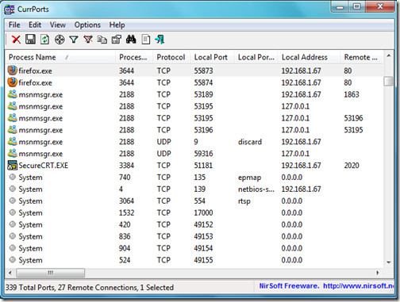
Task: Click the vertical scrollbar down arrow
Action: (389, 262)
